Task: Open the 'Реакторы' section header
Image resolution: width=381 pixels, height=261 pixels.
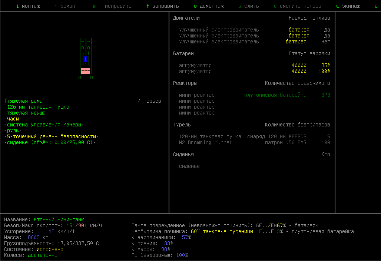Action: (185, 83)
